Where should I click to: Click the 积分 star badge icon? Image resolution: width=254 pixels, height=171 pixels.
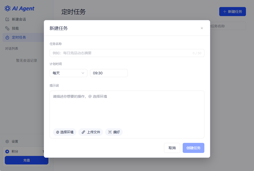click(7, 151)
